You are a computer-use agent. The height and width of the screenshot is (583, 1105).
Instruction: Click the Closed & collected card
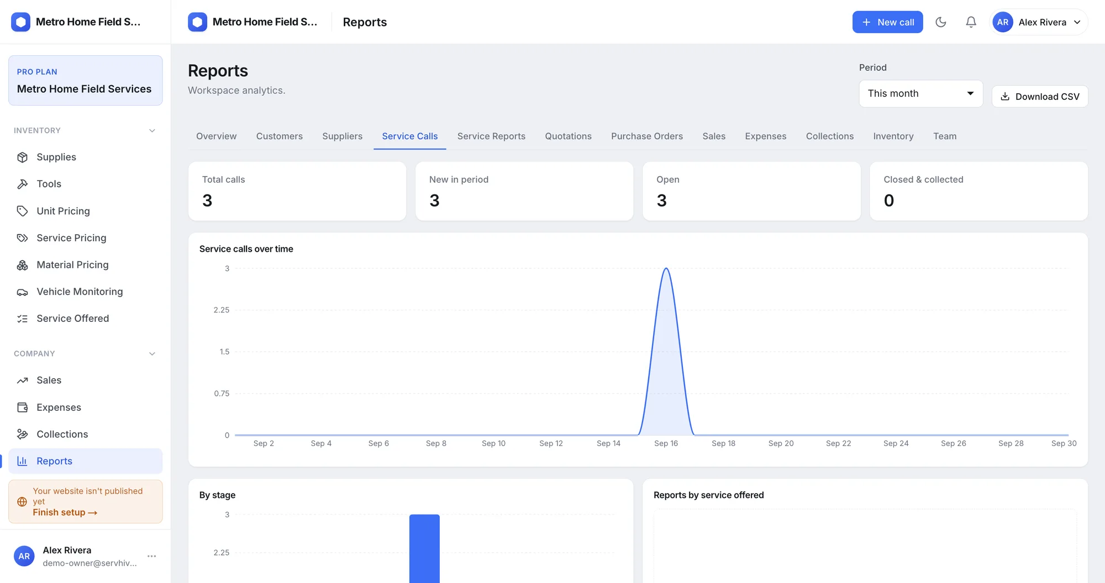pos(978,191)
